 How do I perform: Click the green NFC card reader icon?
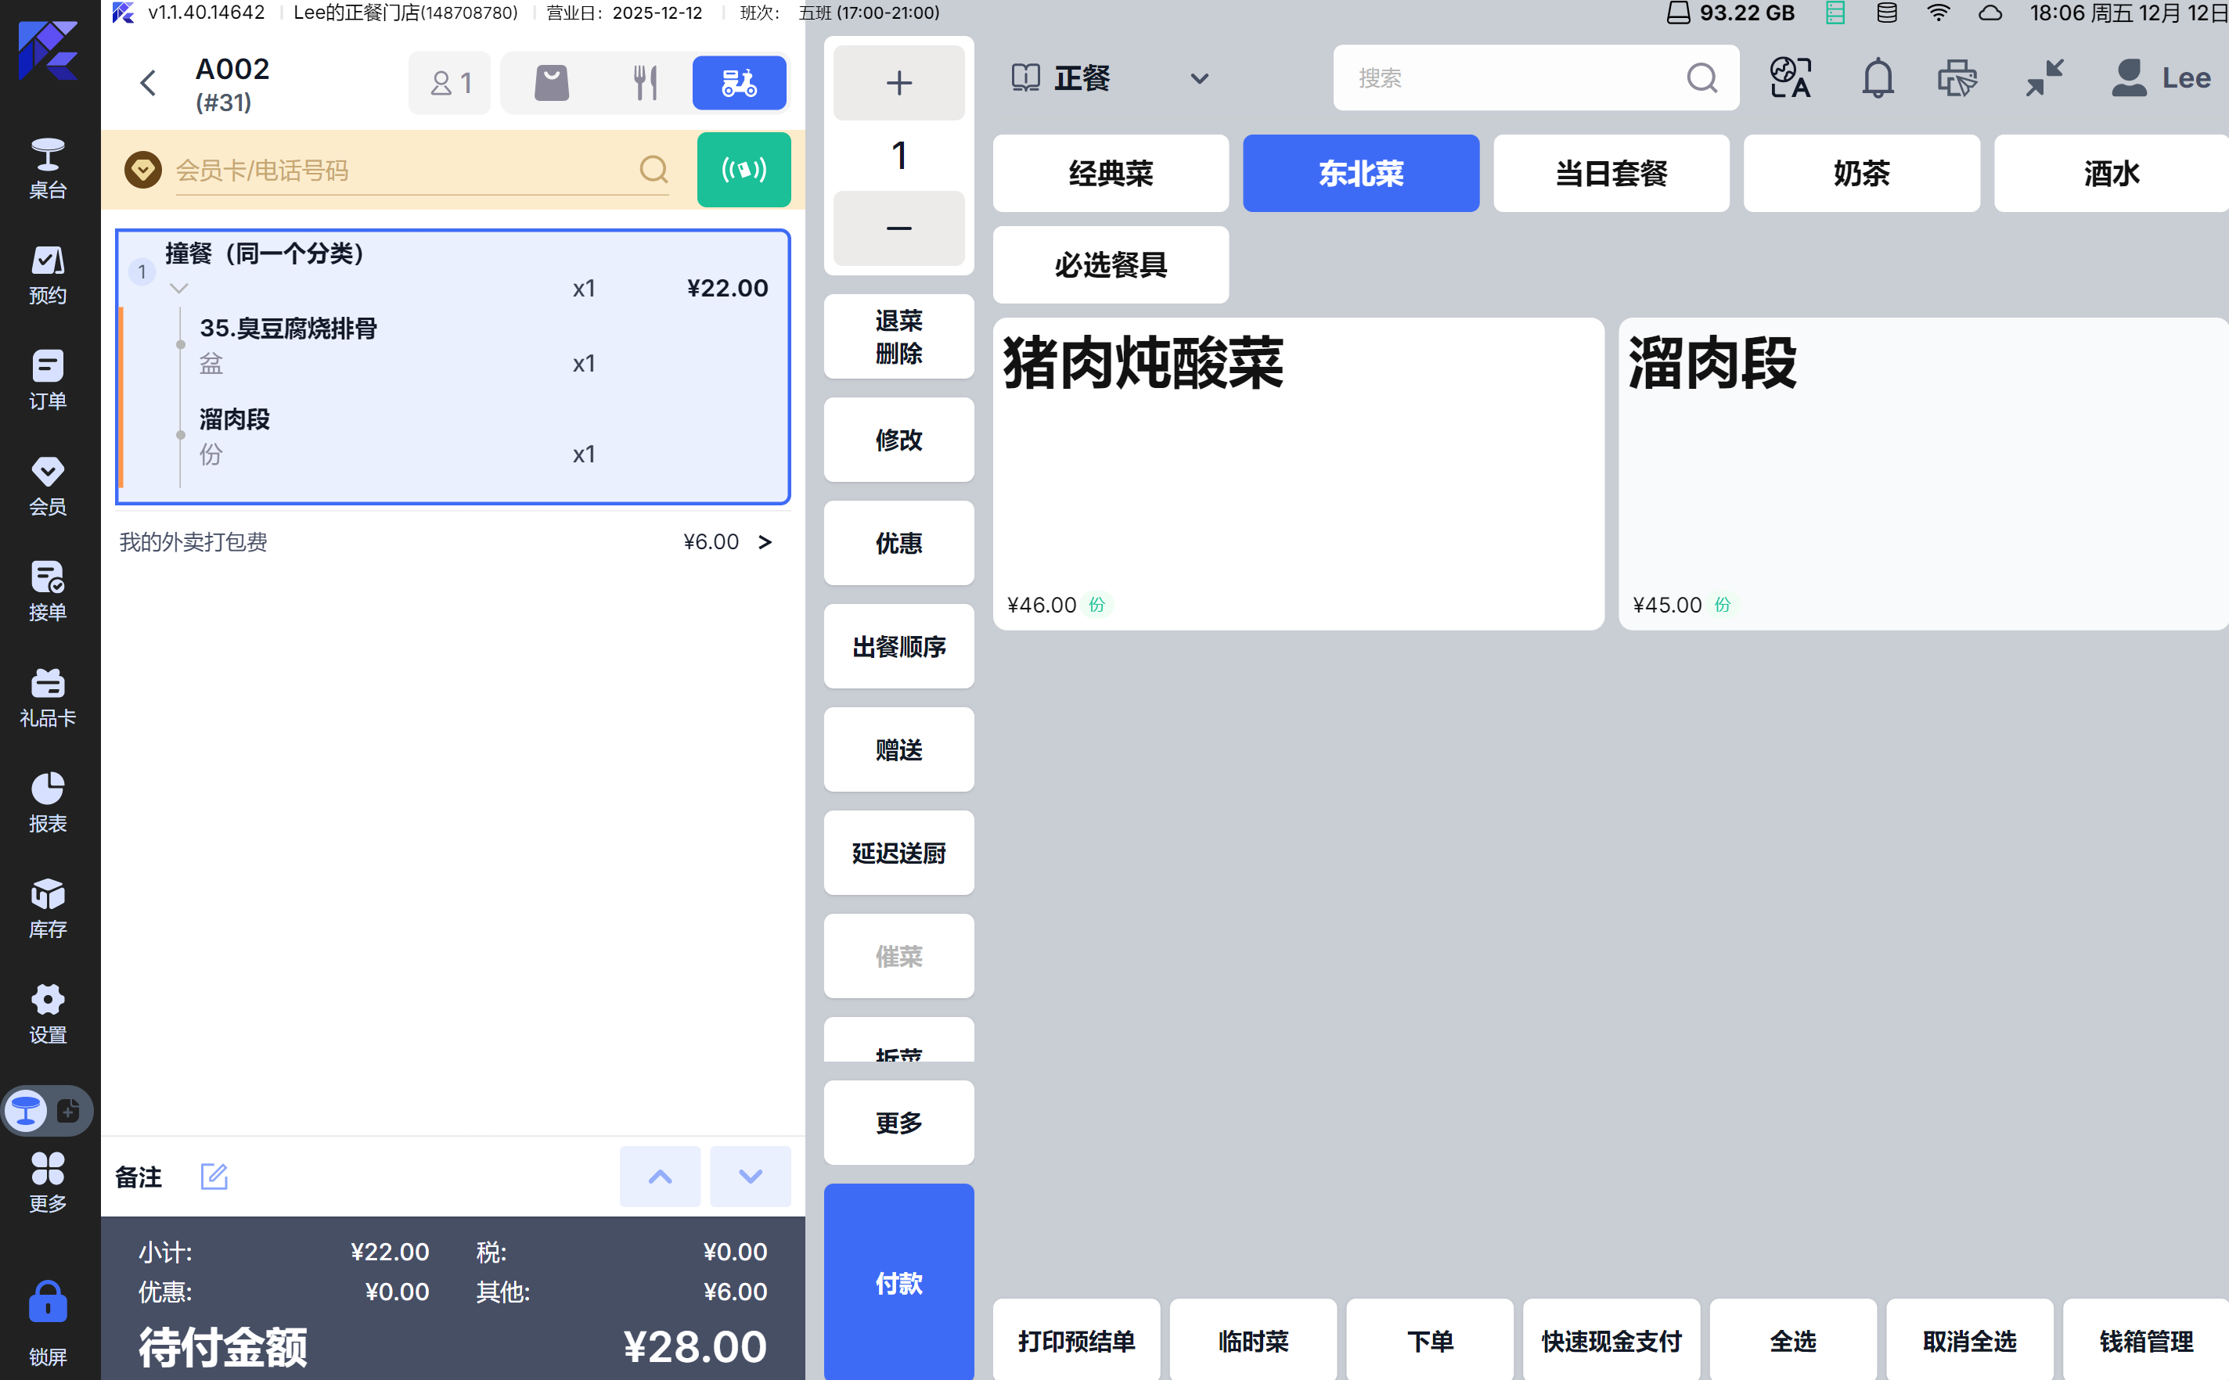pos(744,170)
